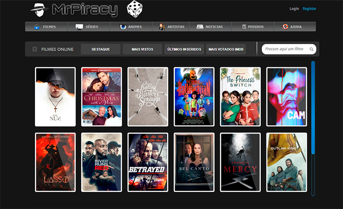Focus the movie search field
343x209 pixels.
point(289,49)
